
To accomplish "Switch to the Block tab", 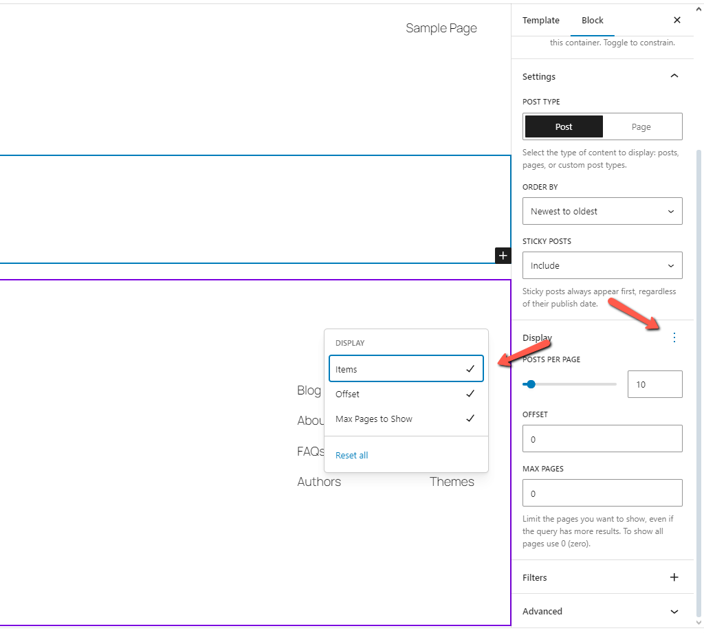I will tap(592, 20).
